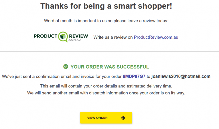Click the REVIEW .COM.AU part of logo
This screenshot has height=129, width=219.
coord(78,37)
